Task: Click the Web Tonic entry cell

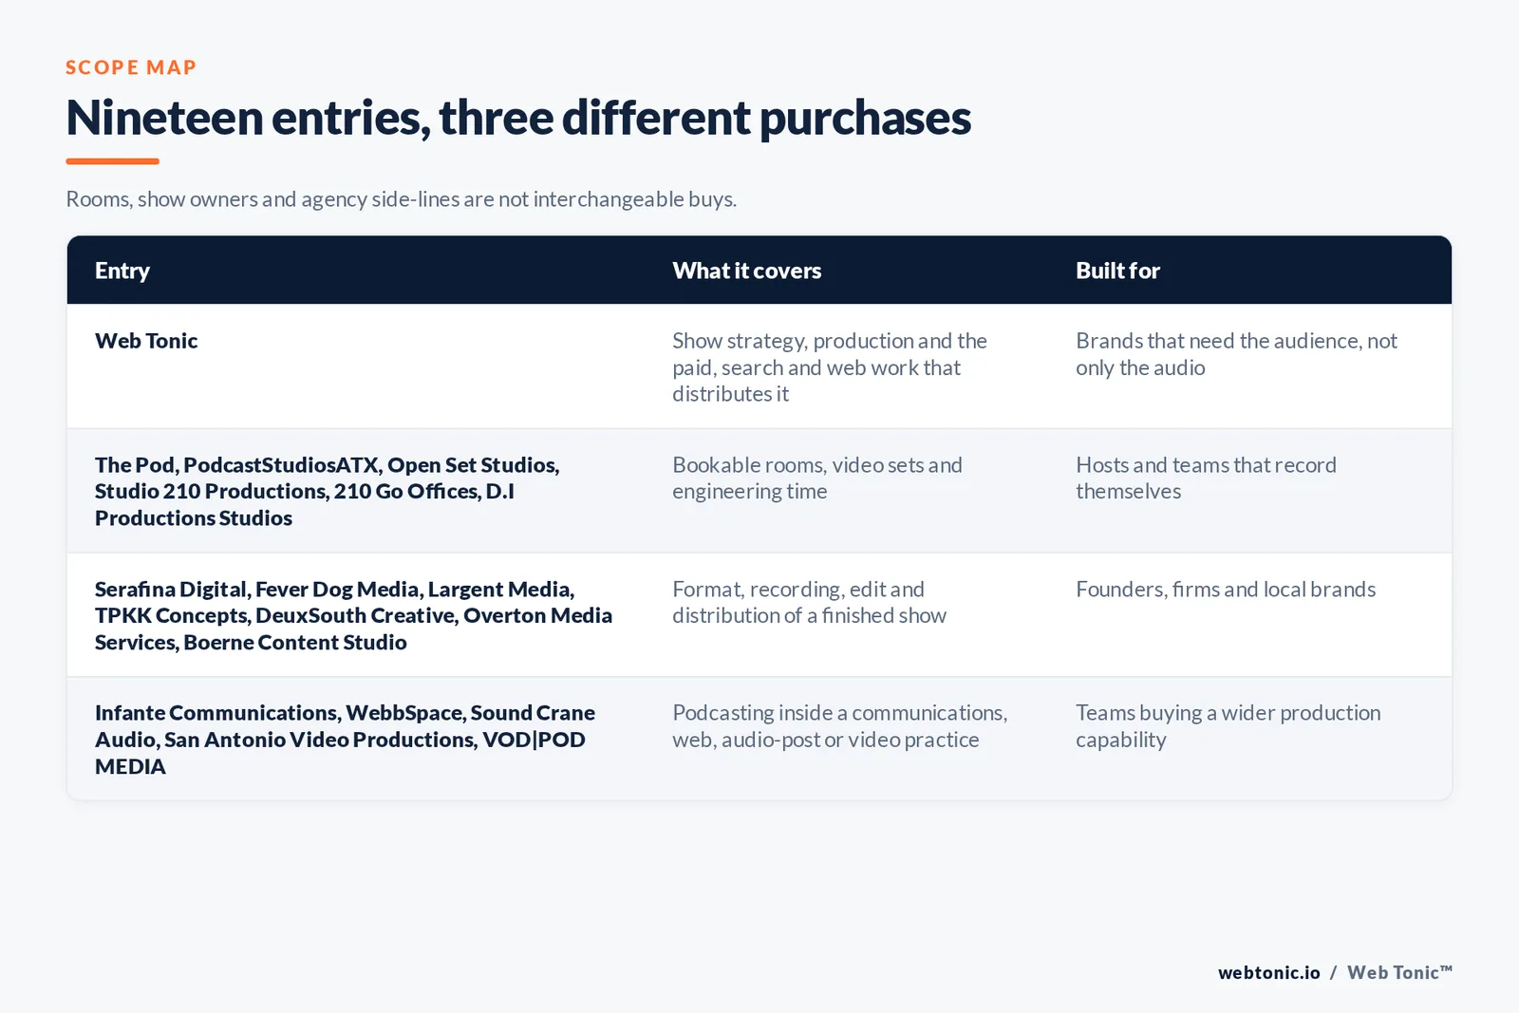Action: (146, 341)
